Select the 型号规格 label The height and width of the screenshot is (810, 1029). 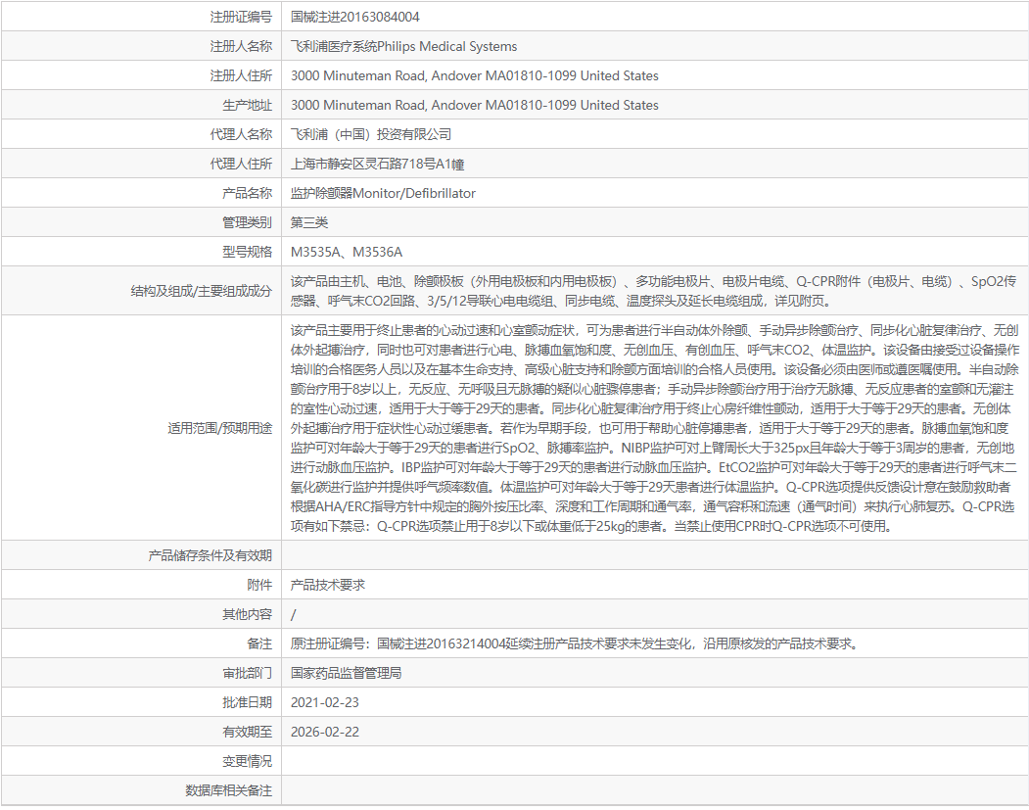(247, 252)
